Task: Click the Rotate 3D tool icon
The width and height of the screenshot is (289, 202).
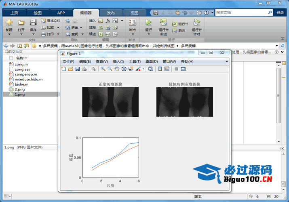Action: point(124,69)
